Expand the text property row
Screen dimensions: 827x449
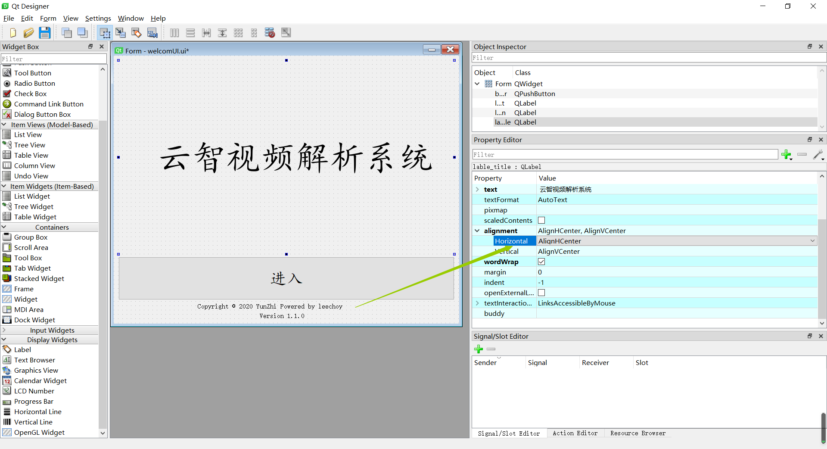click(477, 190)
